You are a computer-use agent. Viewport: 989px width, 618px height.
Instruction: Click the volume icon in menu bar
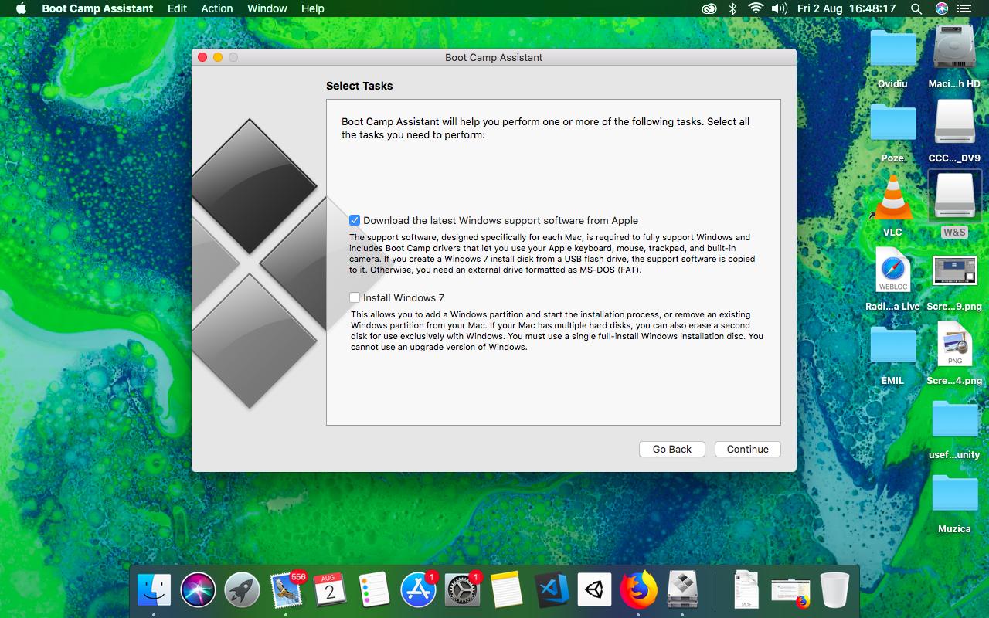coord(779,8)
